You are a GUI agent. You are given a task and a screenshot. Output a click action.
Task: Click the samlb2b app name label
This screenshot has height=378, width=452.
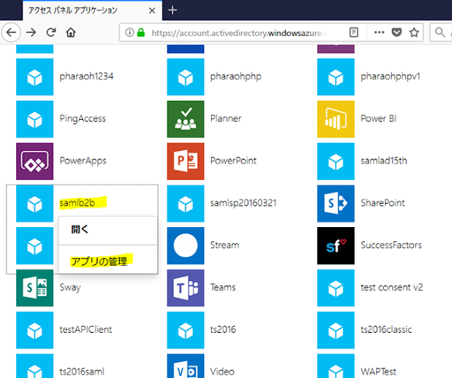(x=77, y=203)
